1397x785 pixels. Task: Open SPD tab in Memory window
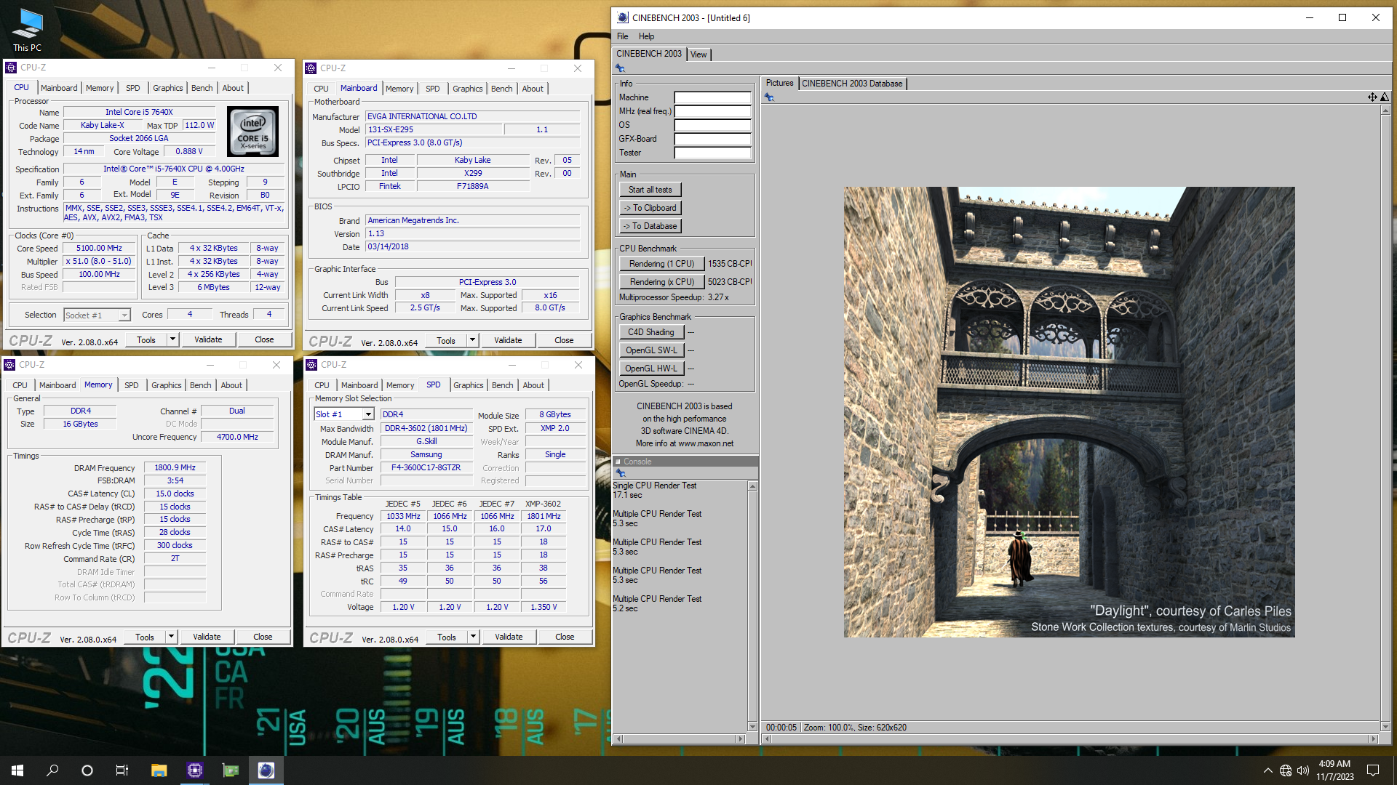[131, 385]
